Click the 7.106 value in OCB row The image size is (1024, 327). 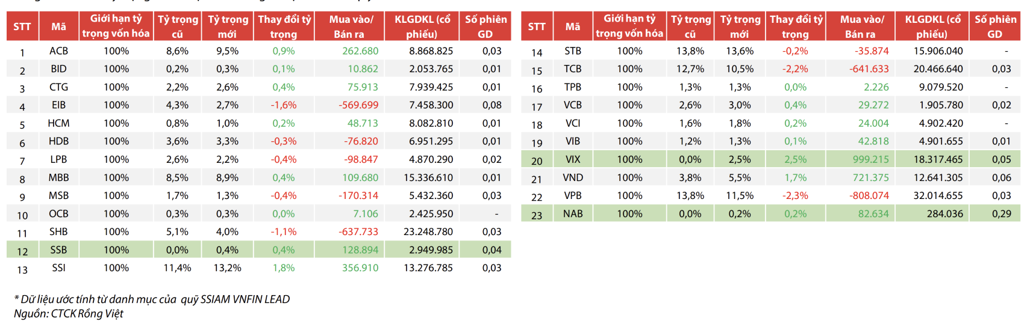point(366,213)
